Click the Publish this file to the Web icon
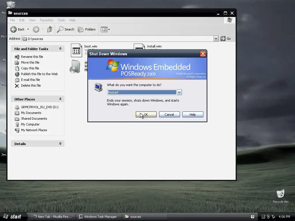Viewport: 295px width, 221px height. click(17, 74)
